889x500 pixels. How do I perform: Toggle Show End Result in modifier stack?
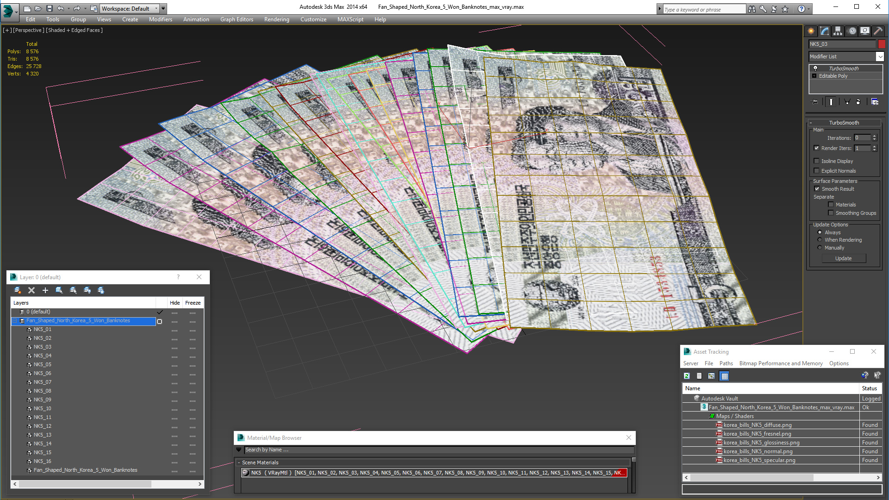click(831, 102)
